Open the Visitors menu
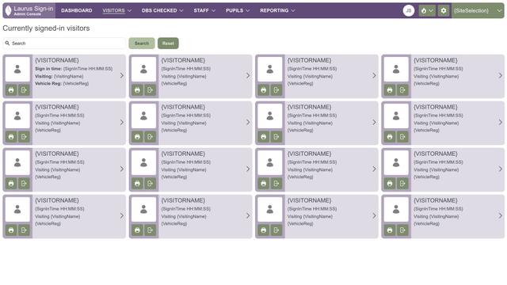This screenshot has height=285, width=507. (113, 10)
